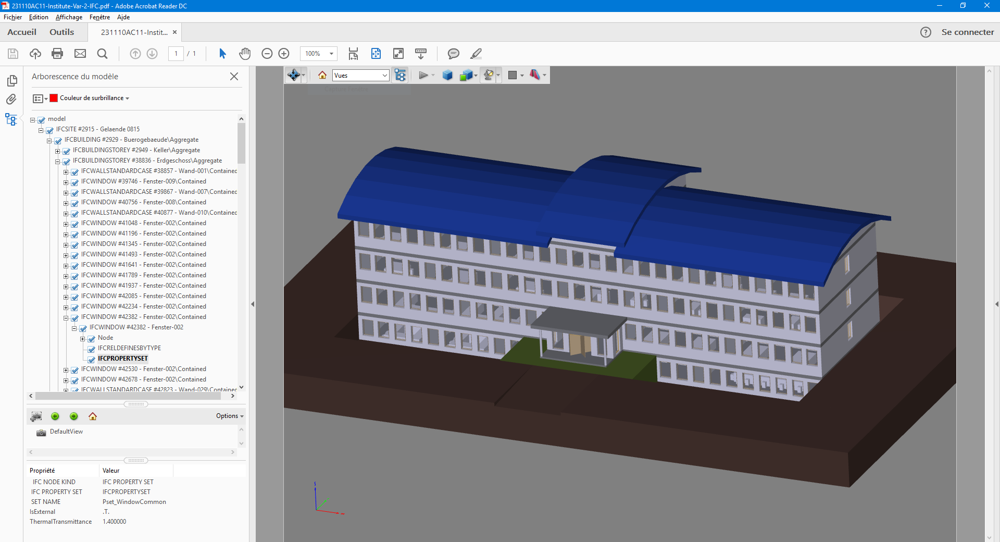Select the Hand pan tool
Image resolution: width=1000 pixels, height=542 pixels.
coord(245,54)
